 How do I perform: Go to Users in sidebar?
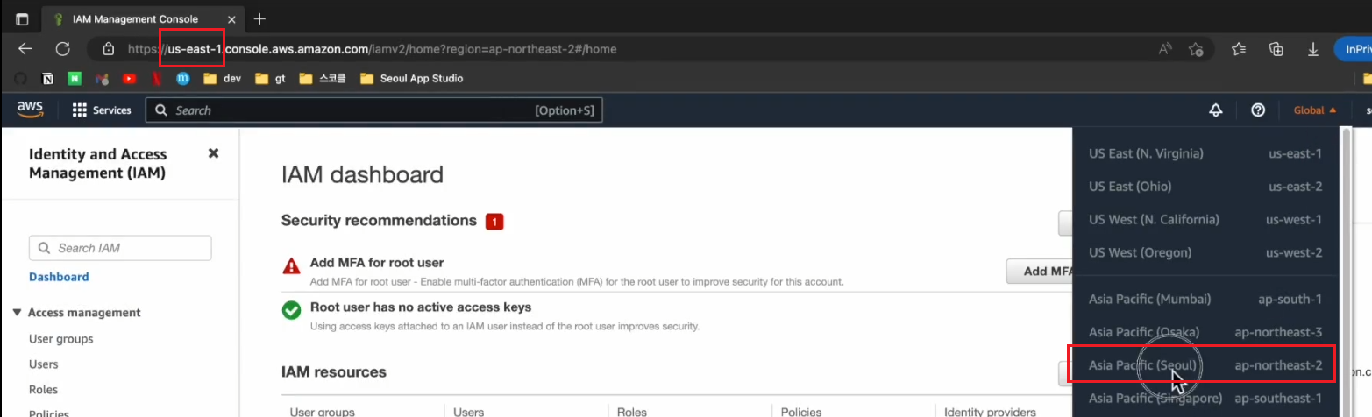pyautogui.click(x=44, y=364)
